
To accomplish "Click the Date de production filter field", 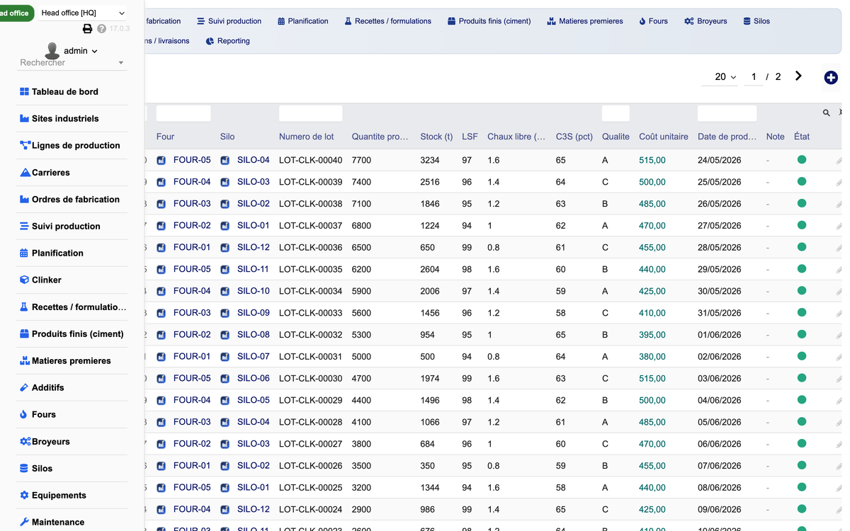I will pos(727,113).
